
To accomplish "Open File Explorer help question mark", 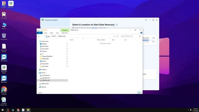I will 141,33.
